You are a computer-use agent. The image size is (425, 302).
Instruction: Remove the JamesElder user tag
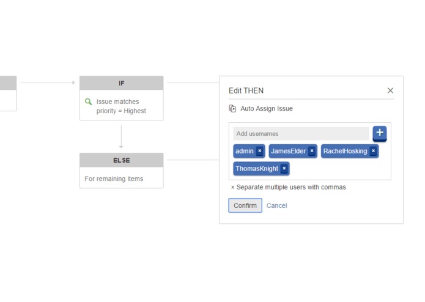(x=312, y=151)
